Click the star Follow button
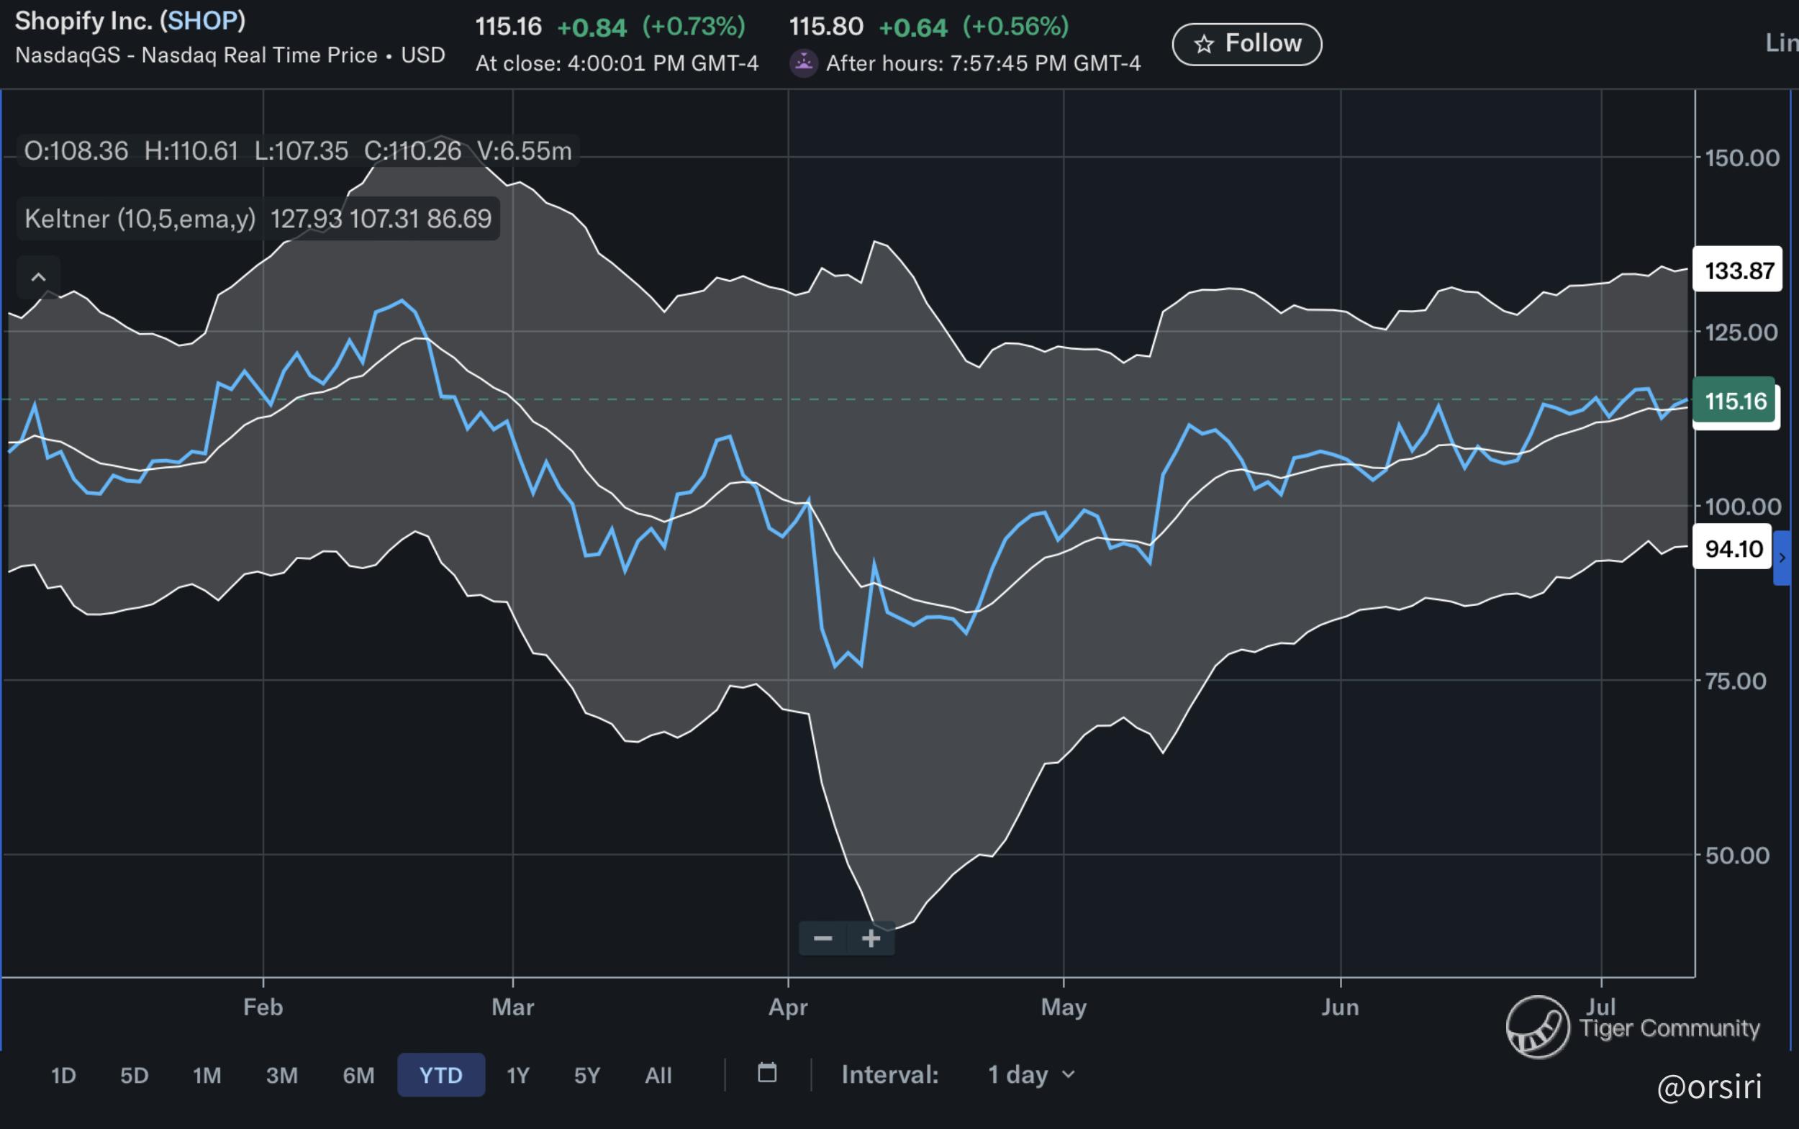 coord(1246,44)
